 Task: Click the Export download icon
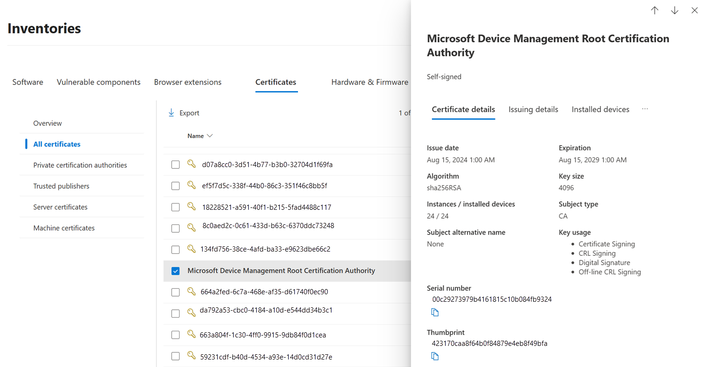coord(172,113)
